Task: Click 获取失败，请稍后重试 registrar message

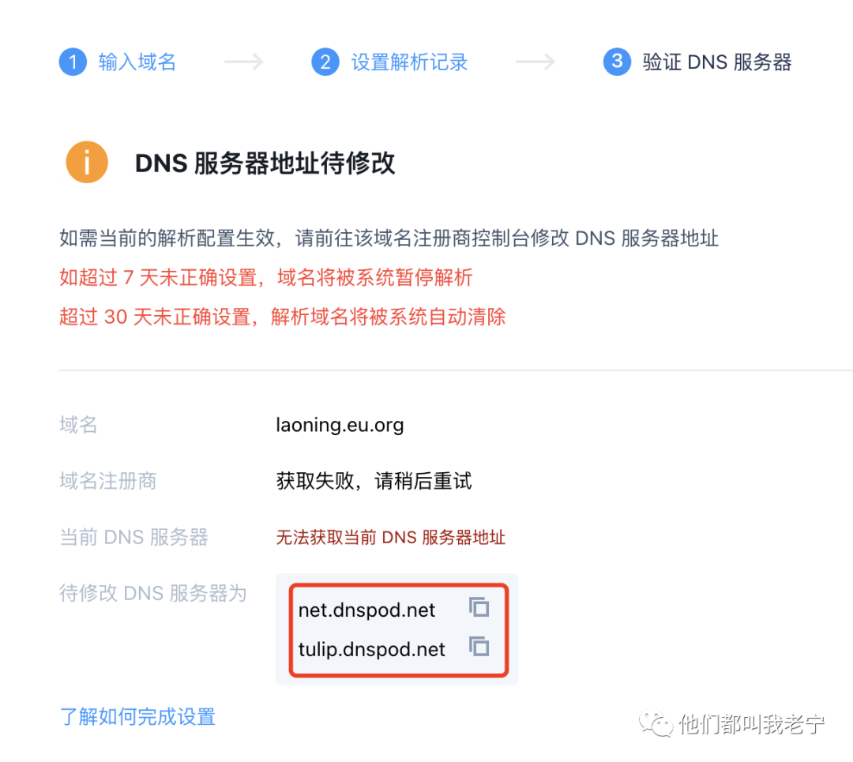Action: 374,481
